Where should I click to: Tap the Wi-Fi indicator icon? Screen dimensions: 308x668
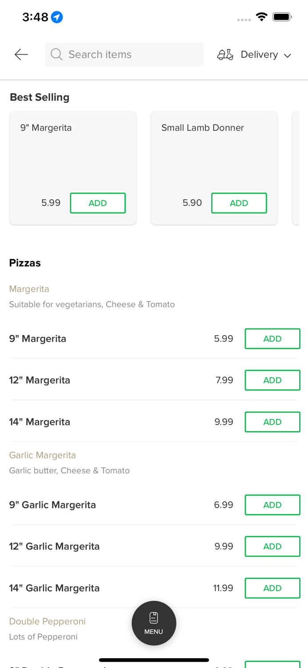pyautogui.click(x=262, y=16)
